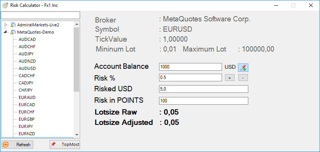Click the tree scrollbar down arrow
320x152 pixels.
(77, 135)
